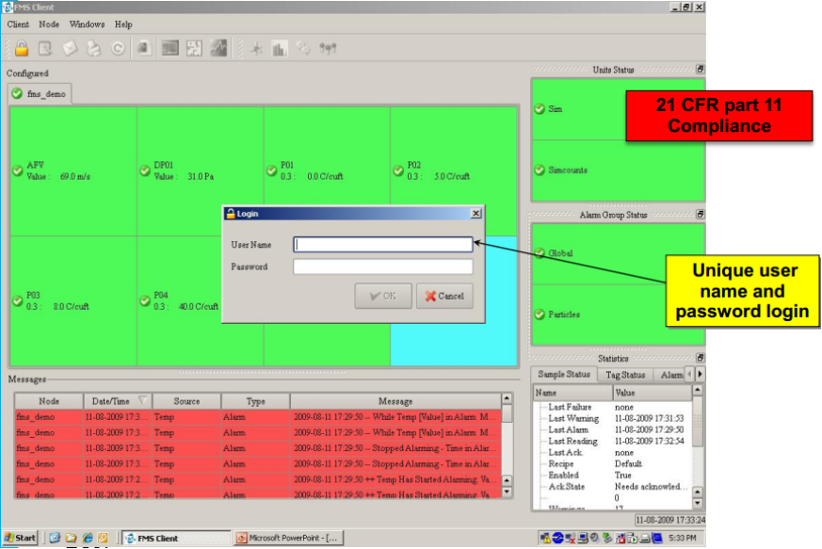The height and width of the screenshot is (549, 822).
Task: Click the puzzle-piece layout toolbar icon
Action: tap(194, 48)
